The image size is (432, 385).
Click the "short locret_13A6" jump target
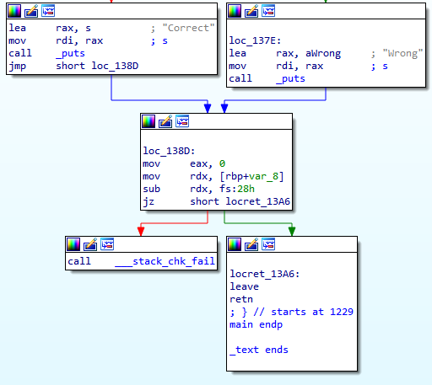(240, 201)
